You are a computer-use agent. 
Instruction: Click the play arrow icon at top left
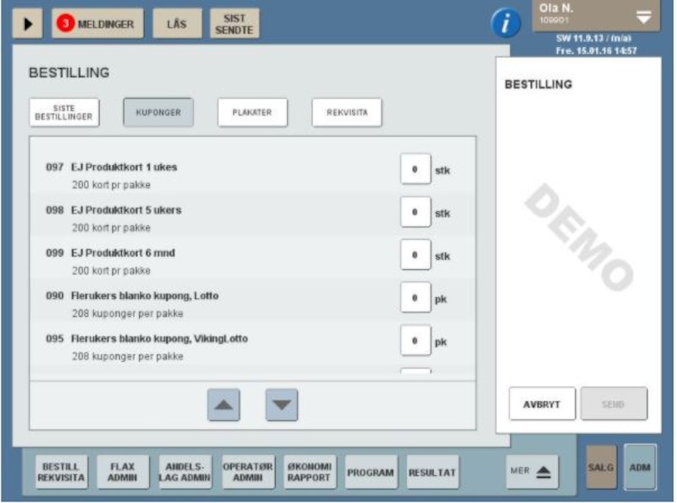click(x=27, y=24)
